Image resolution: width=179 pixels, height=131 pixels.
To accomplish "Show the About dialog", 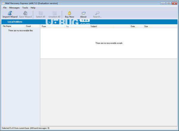I will click(x=83, y=15).
